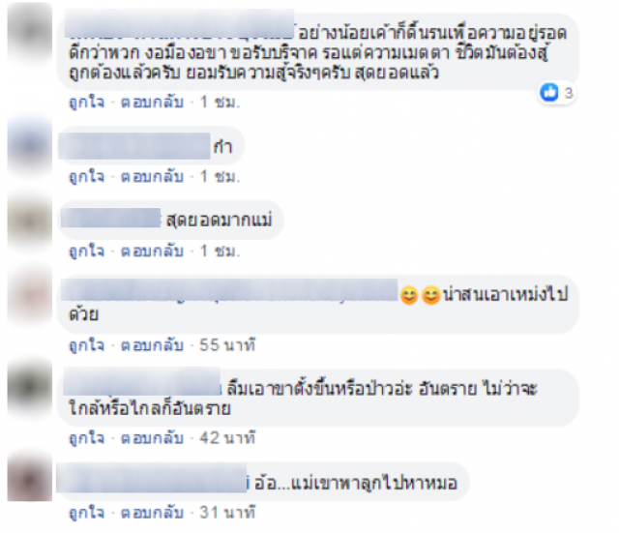Like the 'กำ' comment
Screen dimensions: 619x533
[x=87, y=176]
